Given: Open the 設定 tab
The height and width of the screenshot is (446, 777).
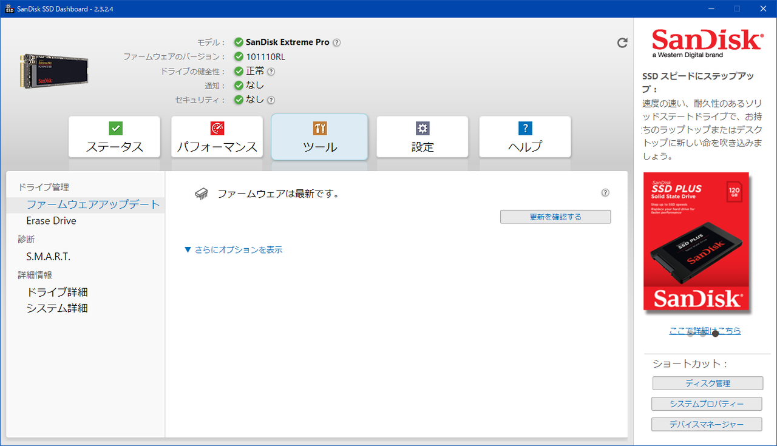Looking at the screenshot, I should coord(422,137).
